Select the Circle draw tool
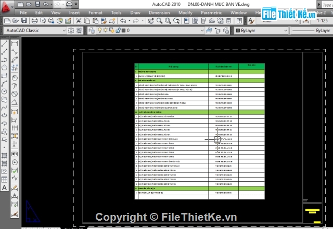The image size is (333, 229). coord(4,91)
